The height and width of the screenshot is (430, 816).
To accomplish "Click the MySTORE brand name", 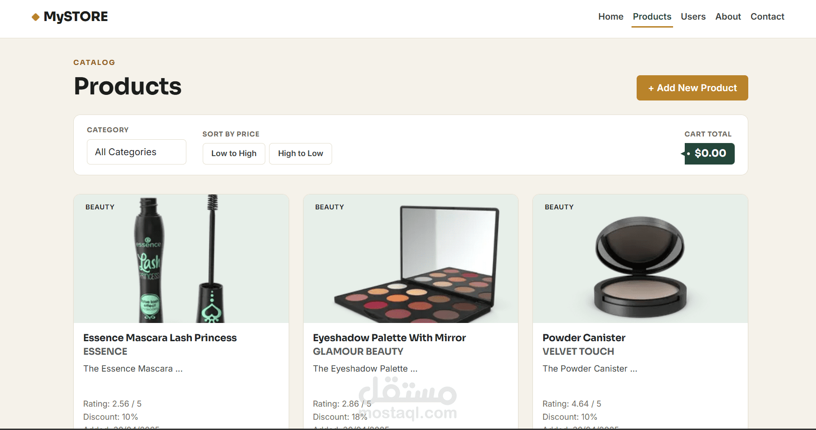I will point(76,17).
